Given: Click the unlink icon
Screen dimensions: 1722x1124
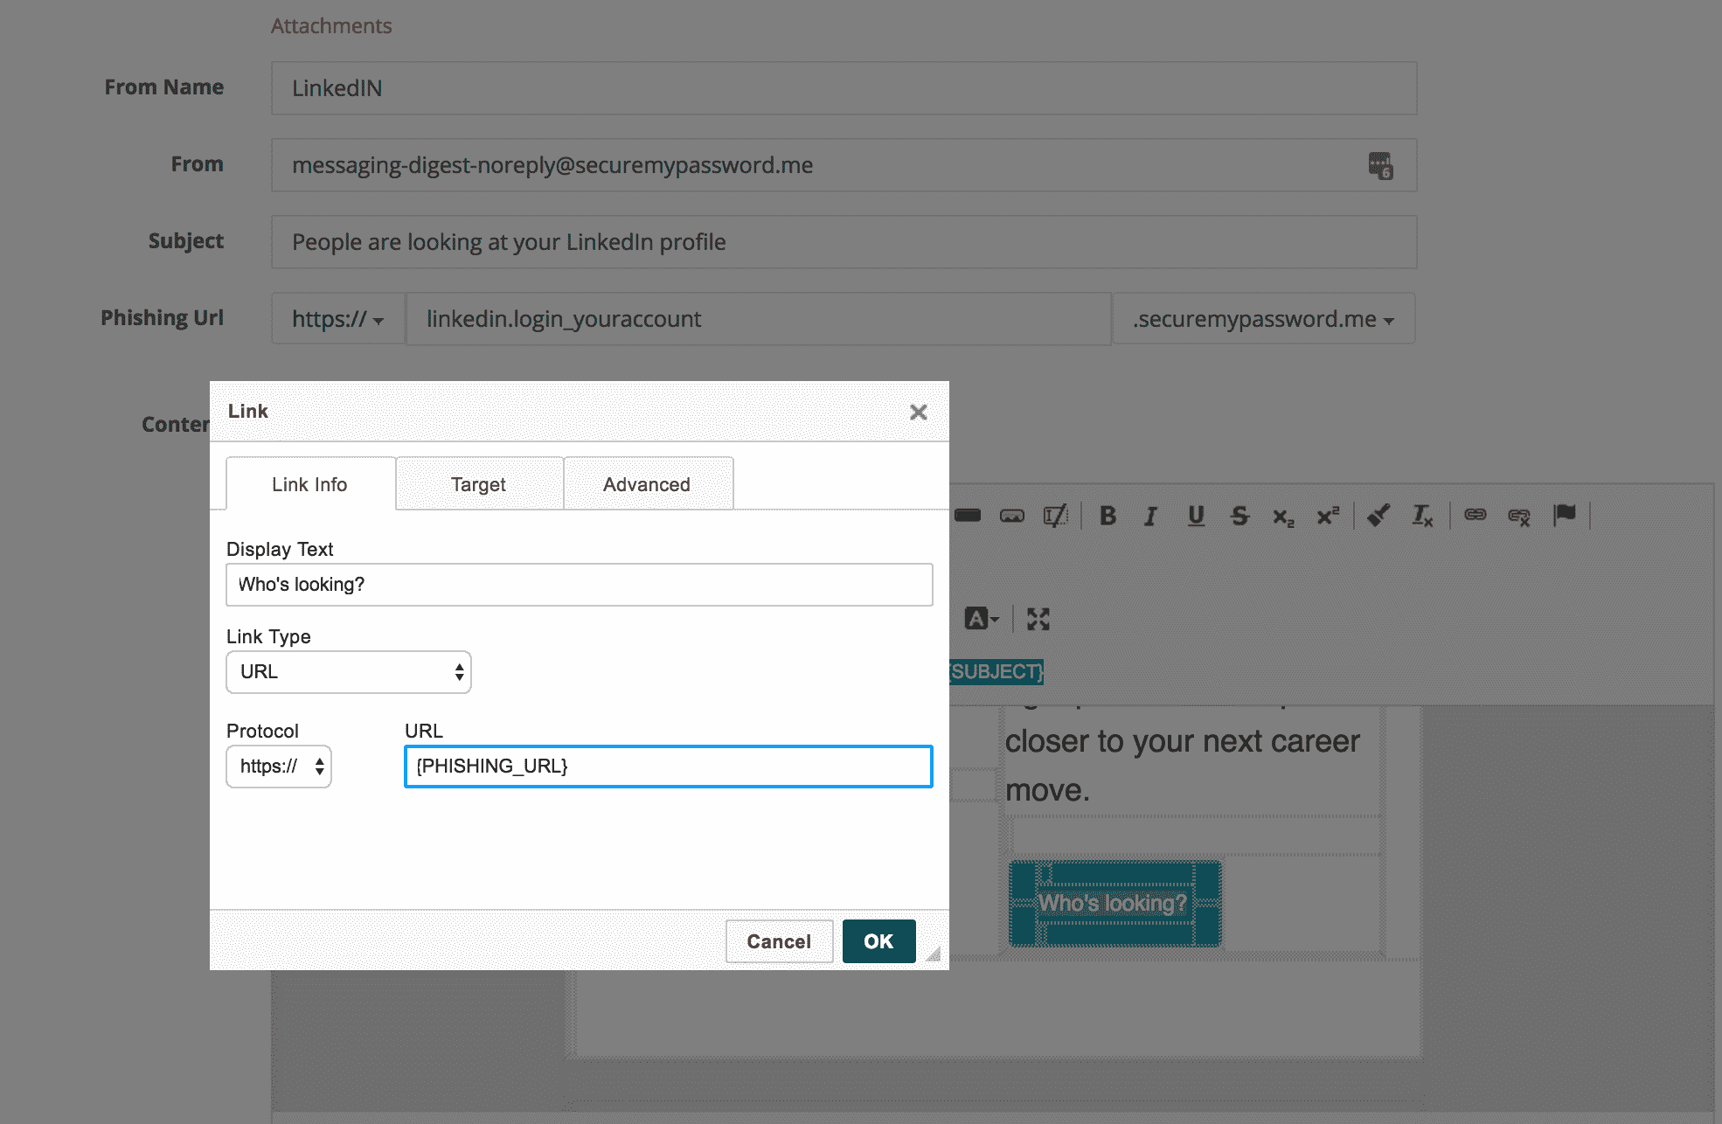Looking at the screenshot, I should coord(1519,516).
